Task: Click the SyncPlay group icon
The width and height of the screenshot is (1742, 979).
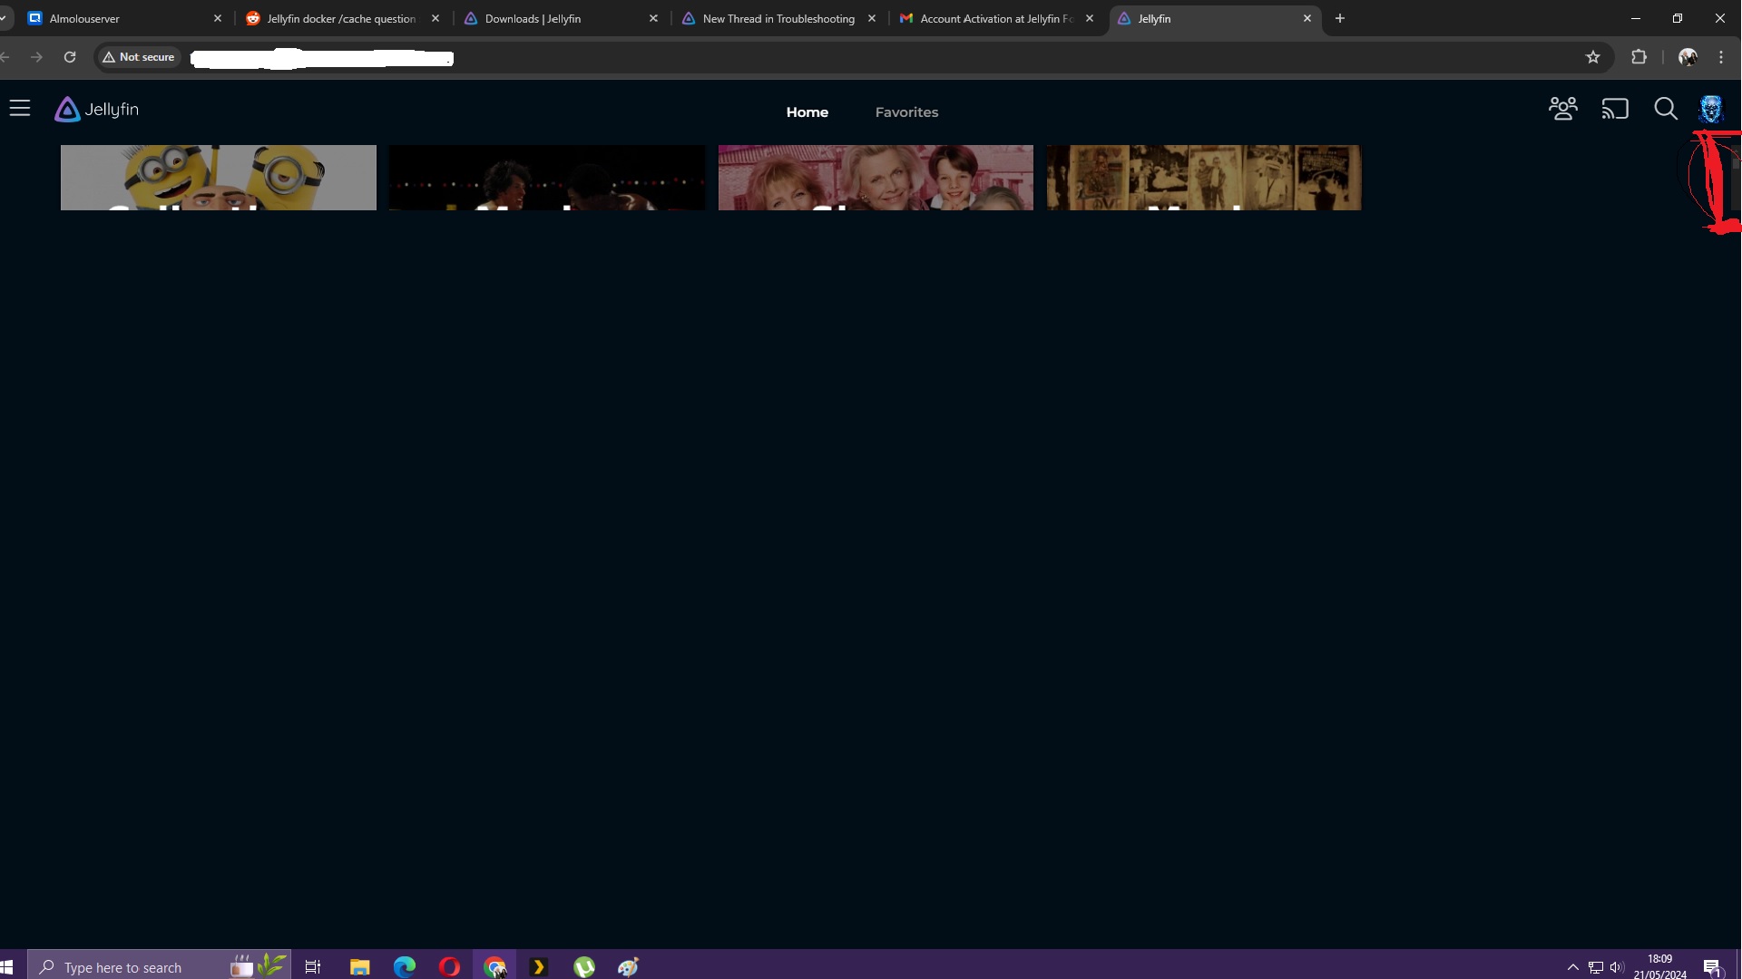Action: click(1562, 109)
